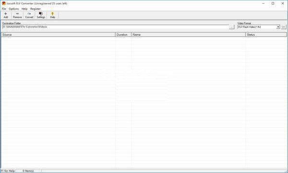288x173 pixels.
Task: Sort by the Duration column header
Action: pyautogui.click(x=123, y=35)
